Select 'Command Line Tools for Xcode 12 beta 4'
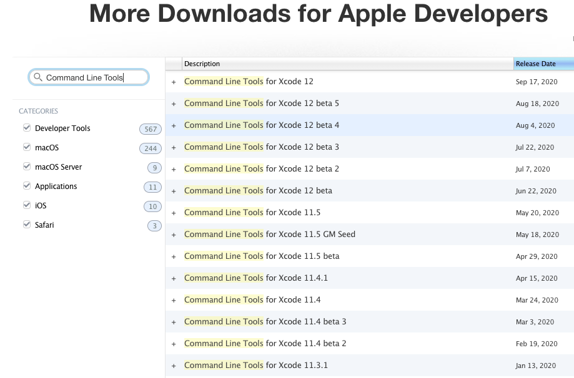The height and width of the screenshot is (378, 574). [262, 125]
